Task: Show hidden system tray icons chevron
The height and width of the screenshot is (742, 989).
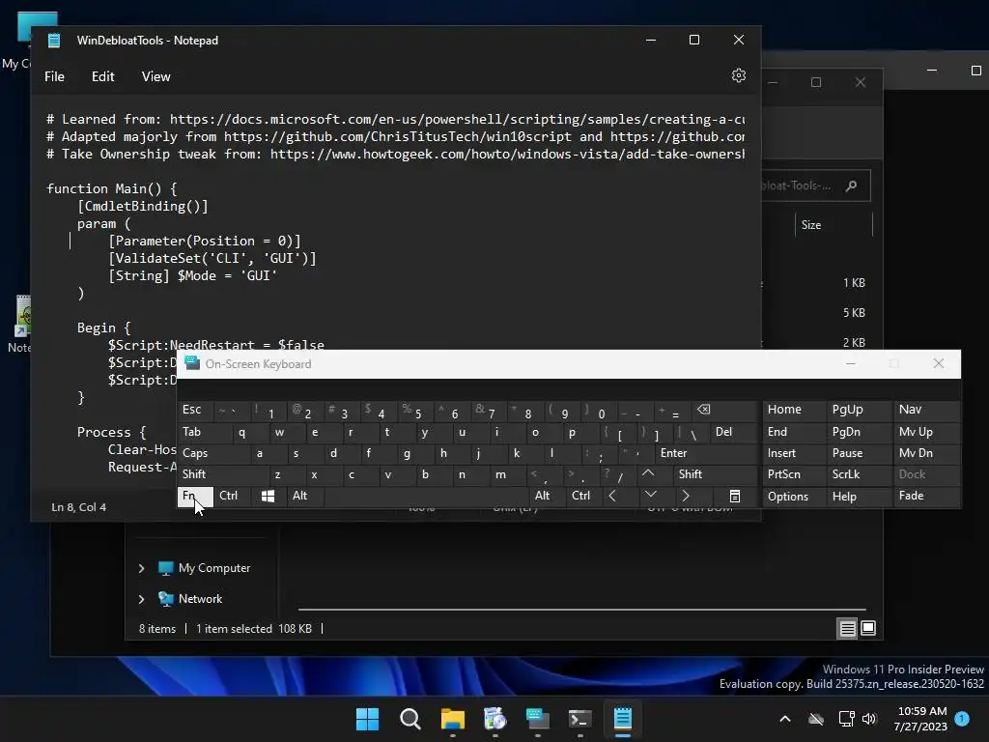Action: (x=785, y=719)
